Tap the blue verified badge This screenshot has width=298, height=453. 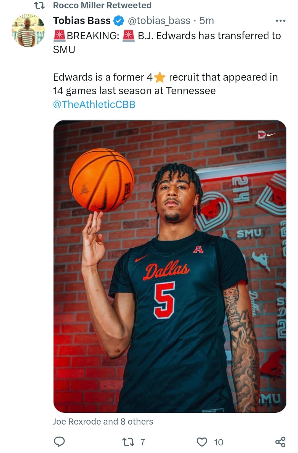(x=119, y=21)
